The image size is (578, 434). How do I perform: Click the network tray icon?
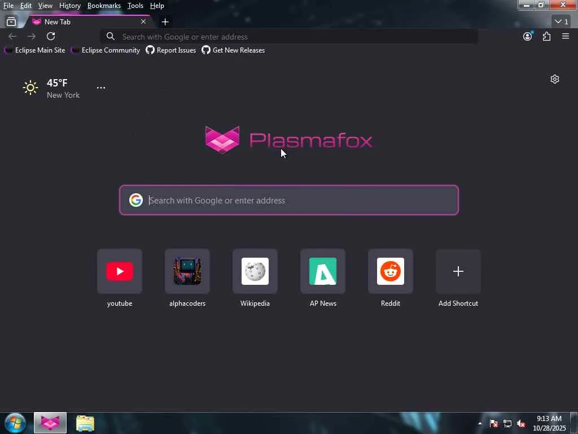(x=507, y=423)
